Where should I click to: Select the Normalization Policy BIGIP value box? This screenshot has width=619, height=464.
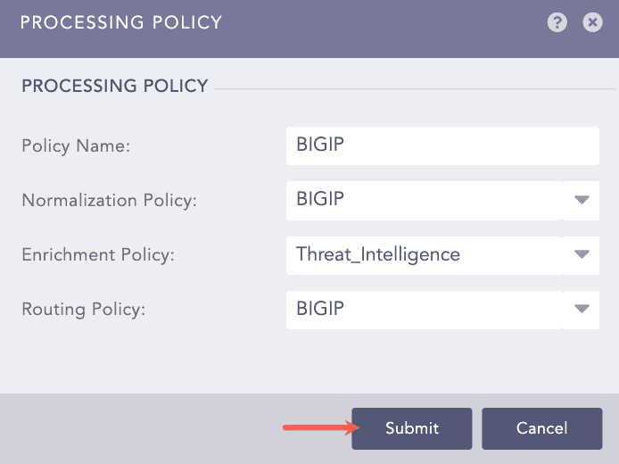click(x=425, y=200)
